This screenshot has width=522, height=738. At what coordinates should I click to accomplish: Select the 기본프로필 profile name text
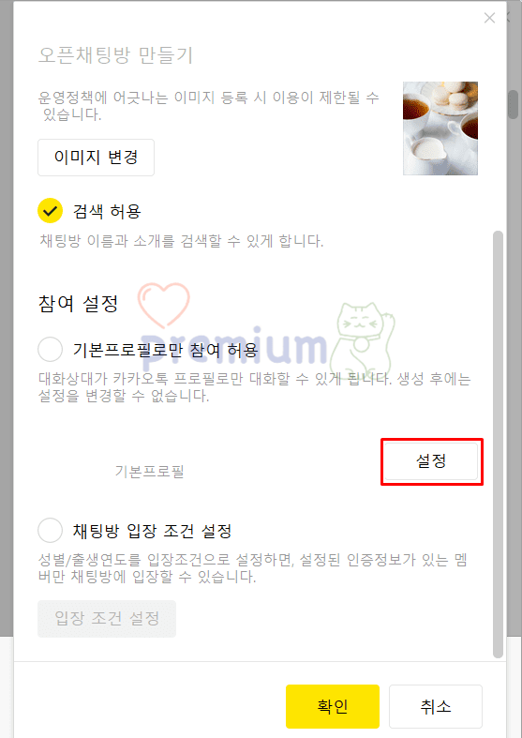point(150,471)
